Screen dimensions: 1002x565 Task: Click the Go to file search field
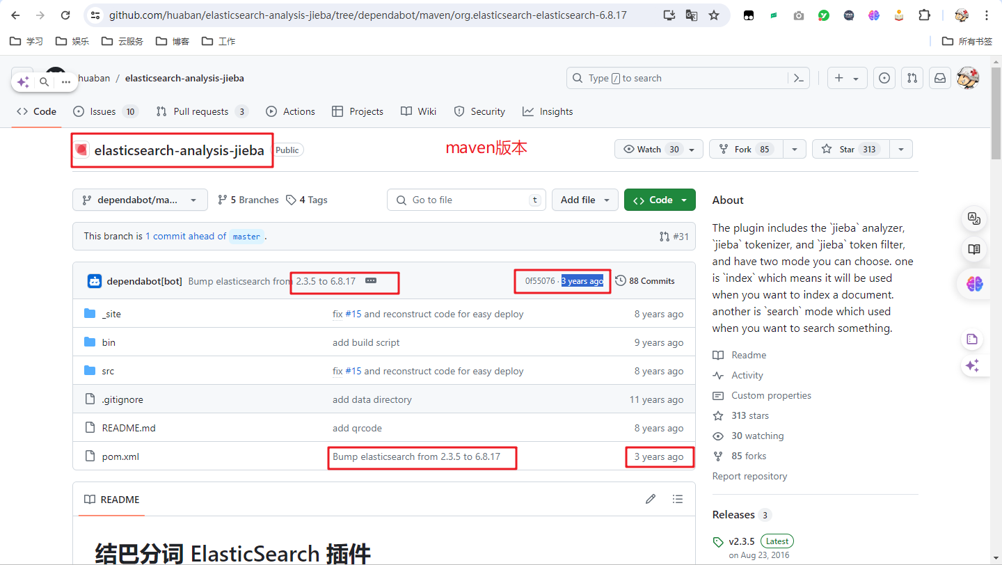pyautogui.click(x=466, y=200)
